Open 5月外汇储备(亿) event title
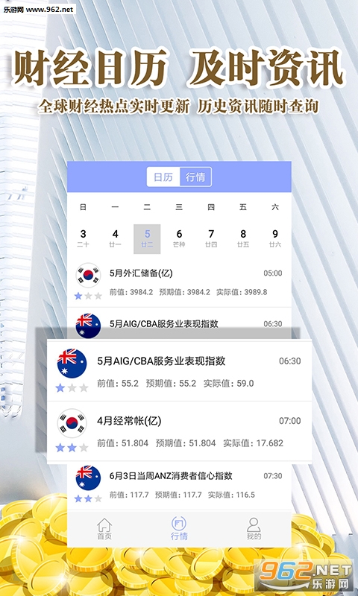358x596 pixels. pyautogui.click(x=141, y=273)
